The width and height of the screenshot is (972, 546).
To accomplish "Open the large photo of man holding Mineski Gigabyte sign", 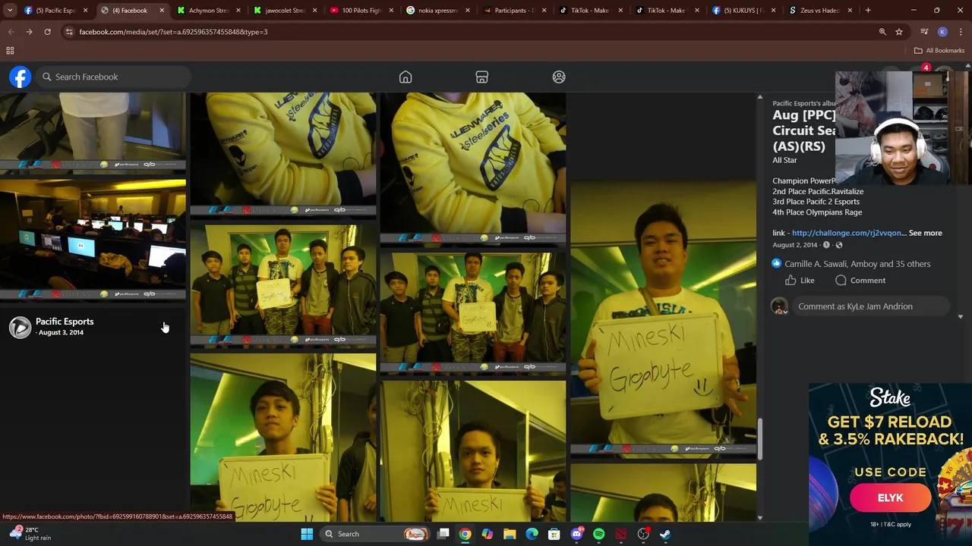I will coord(663,319).
